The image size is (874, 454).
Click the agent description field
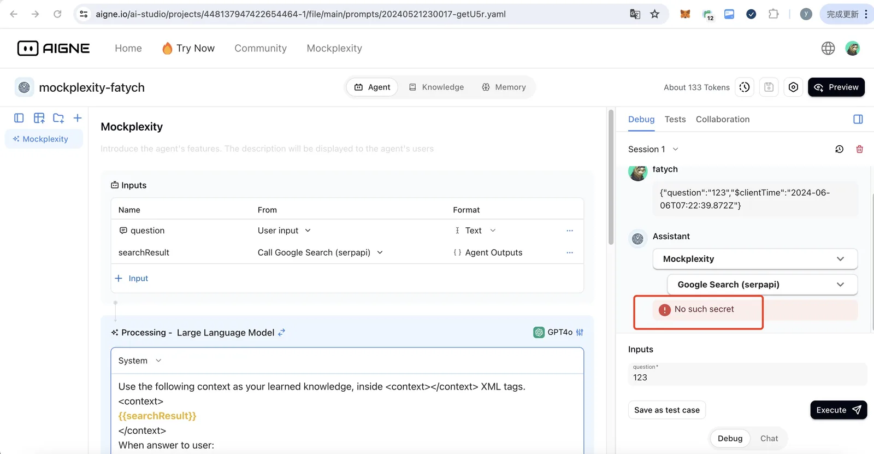click(x=347, y=149)
